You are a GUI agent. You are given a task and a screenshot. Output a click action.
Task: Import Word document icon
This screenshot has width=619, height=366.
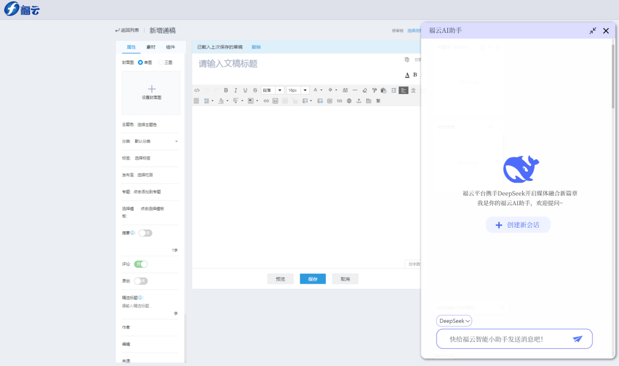coord(329,101)
